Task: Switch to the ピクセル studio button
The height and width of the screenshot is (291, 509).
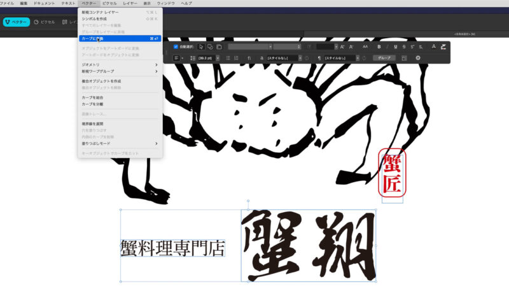Action: pos(44,22)
